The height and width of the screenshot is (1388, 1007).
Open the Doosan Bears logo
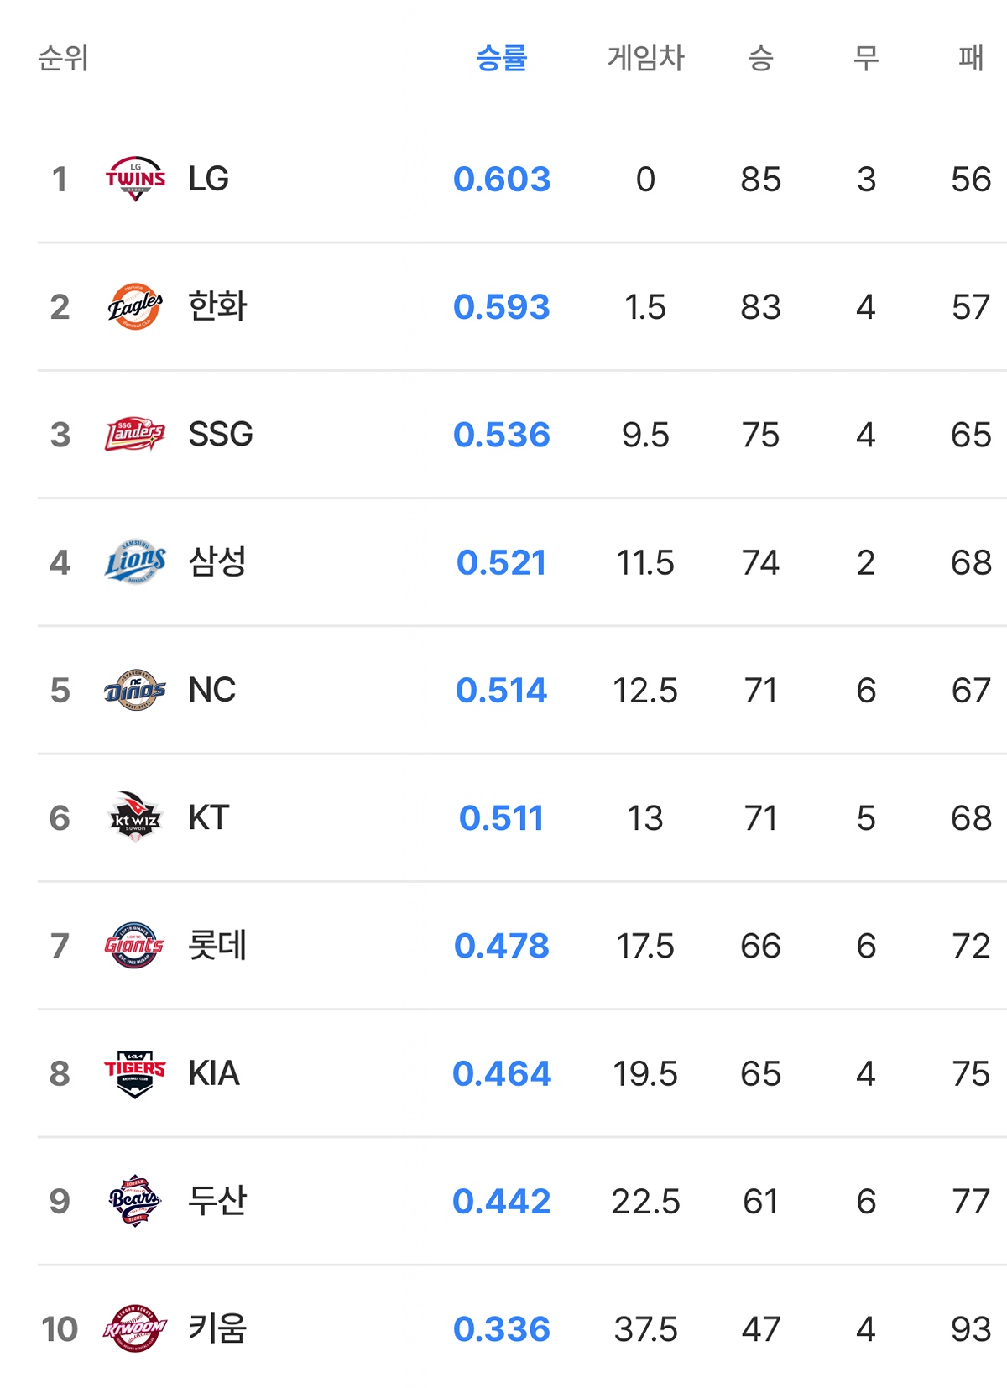(x=135, y=1201)
